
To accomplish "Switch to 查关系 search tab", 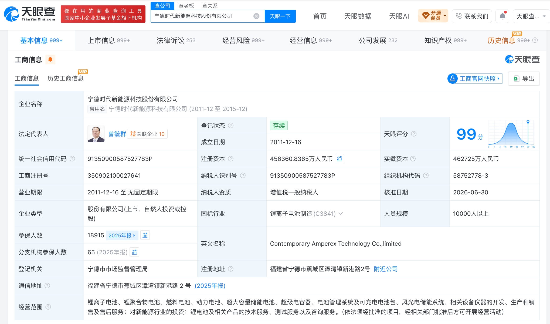I will [x=210, y=6].
